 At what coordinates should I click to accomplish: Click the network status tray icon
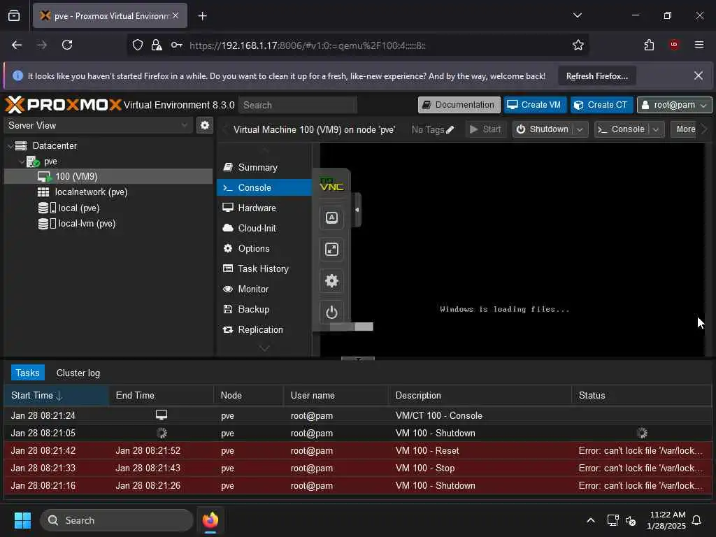613,520
